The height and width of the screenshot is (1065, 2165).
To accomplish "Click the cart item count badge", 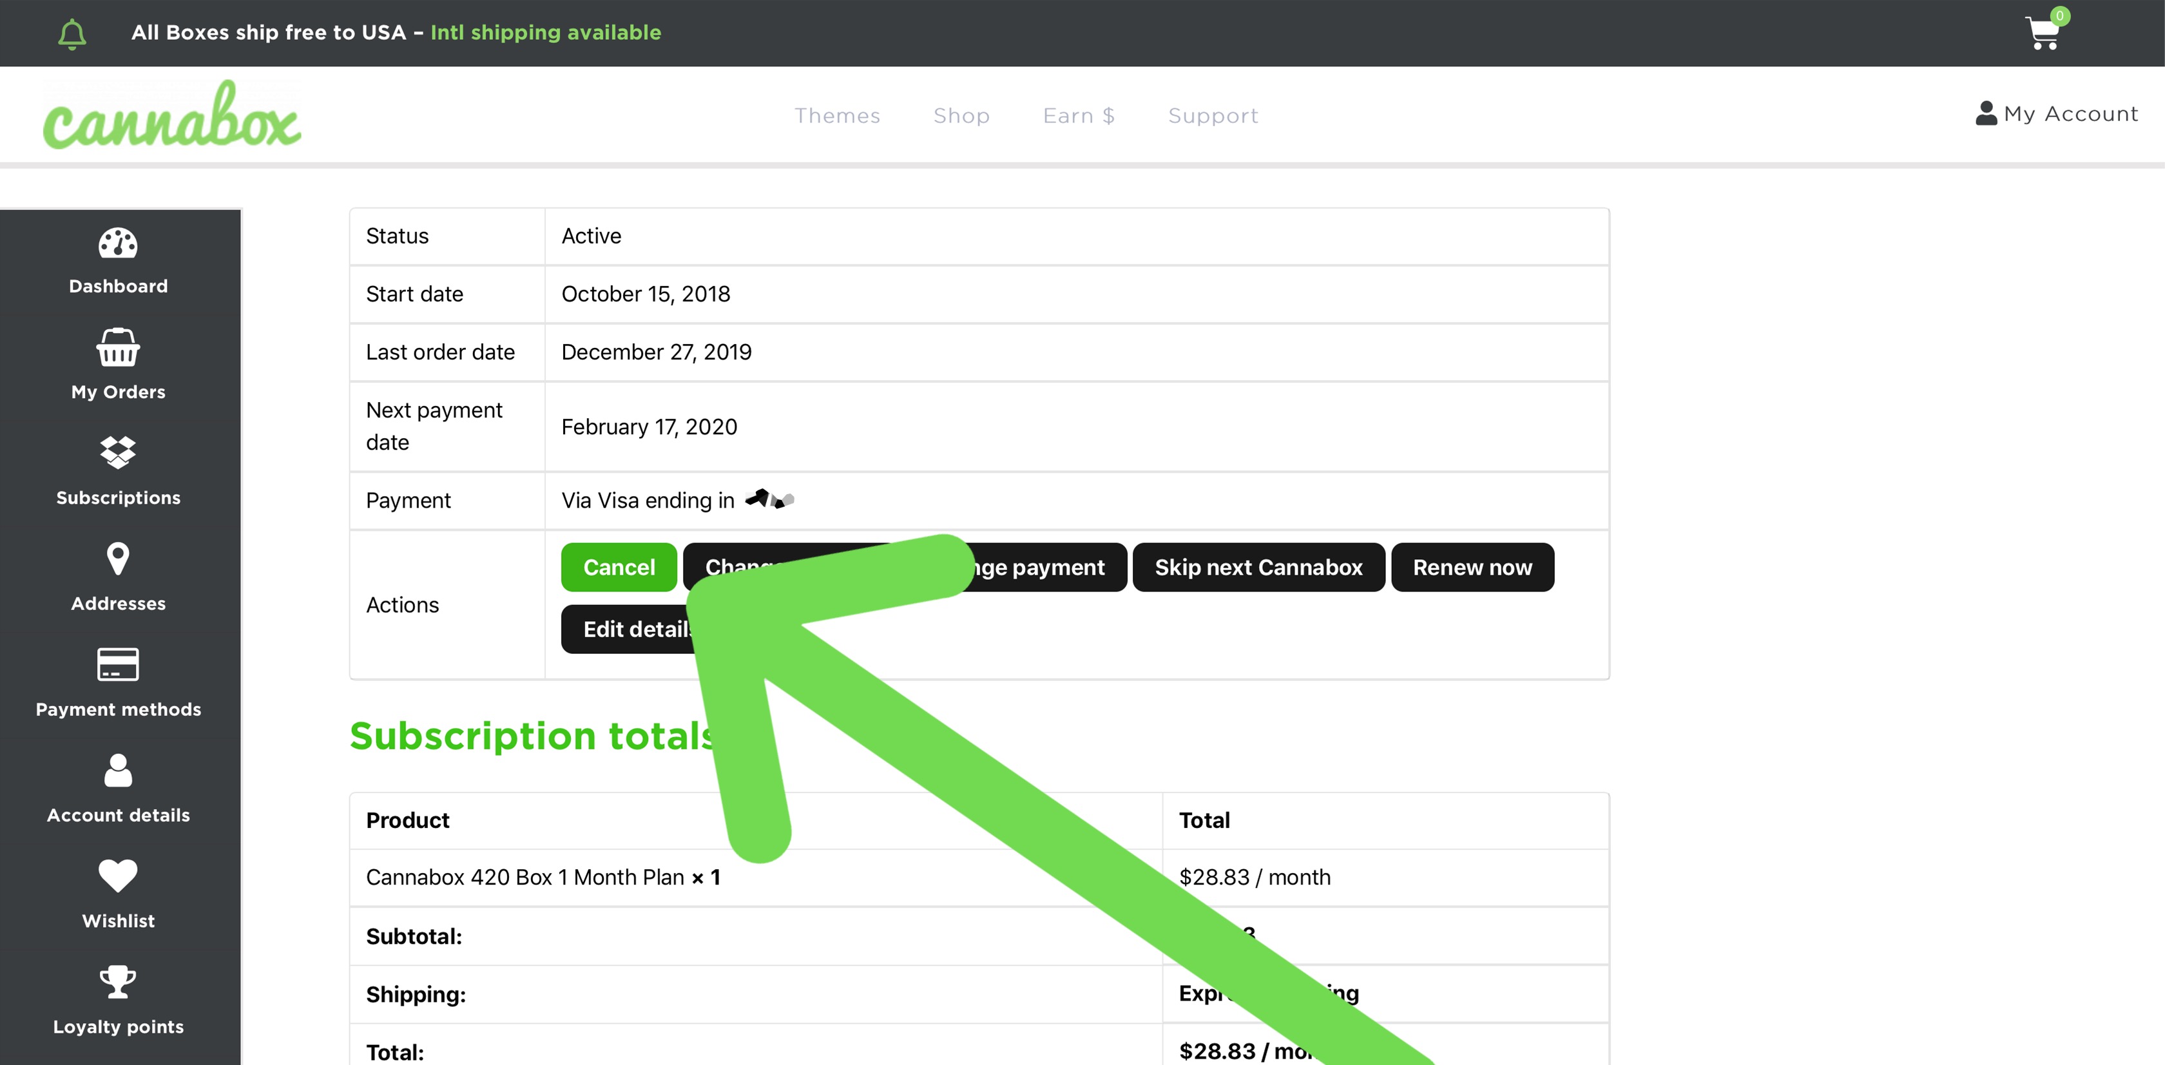I will click(x=2059, y=16).
